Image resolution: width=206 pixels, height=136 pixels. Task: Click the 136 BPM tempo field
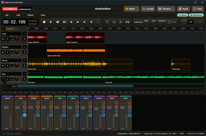pyautogui.click(x=191, y=22)
